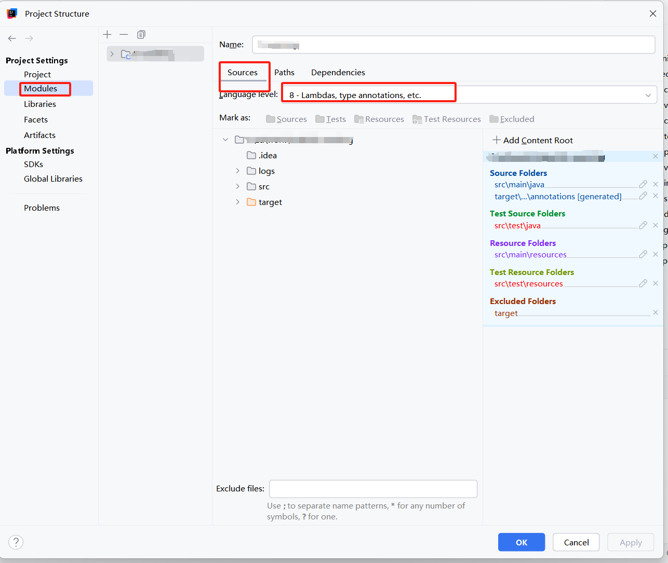Copy module using the copy icon

141,35
